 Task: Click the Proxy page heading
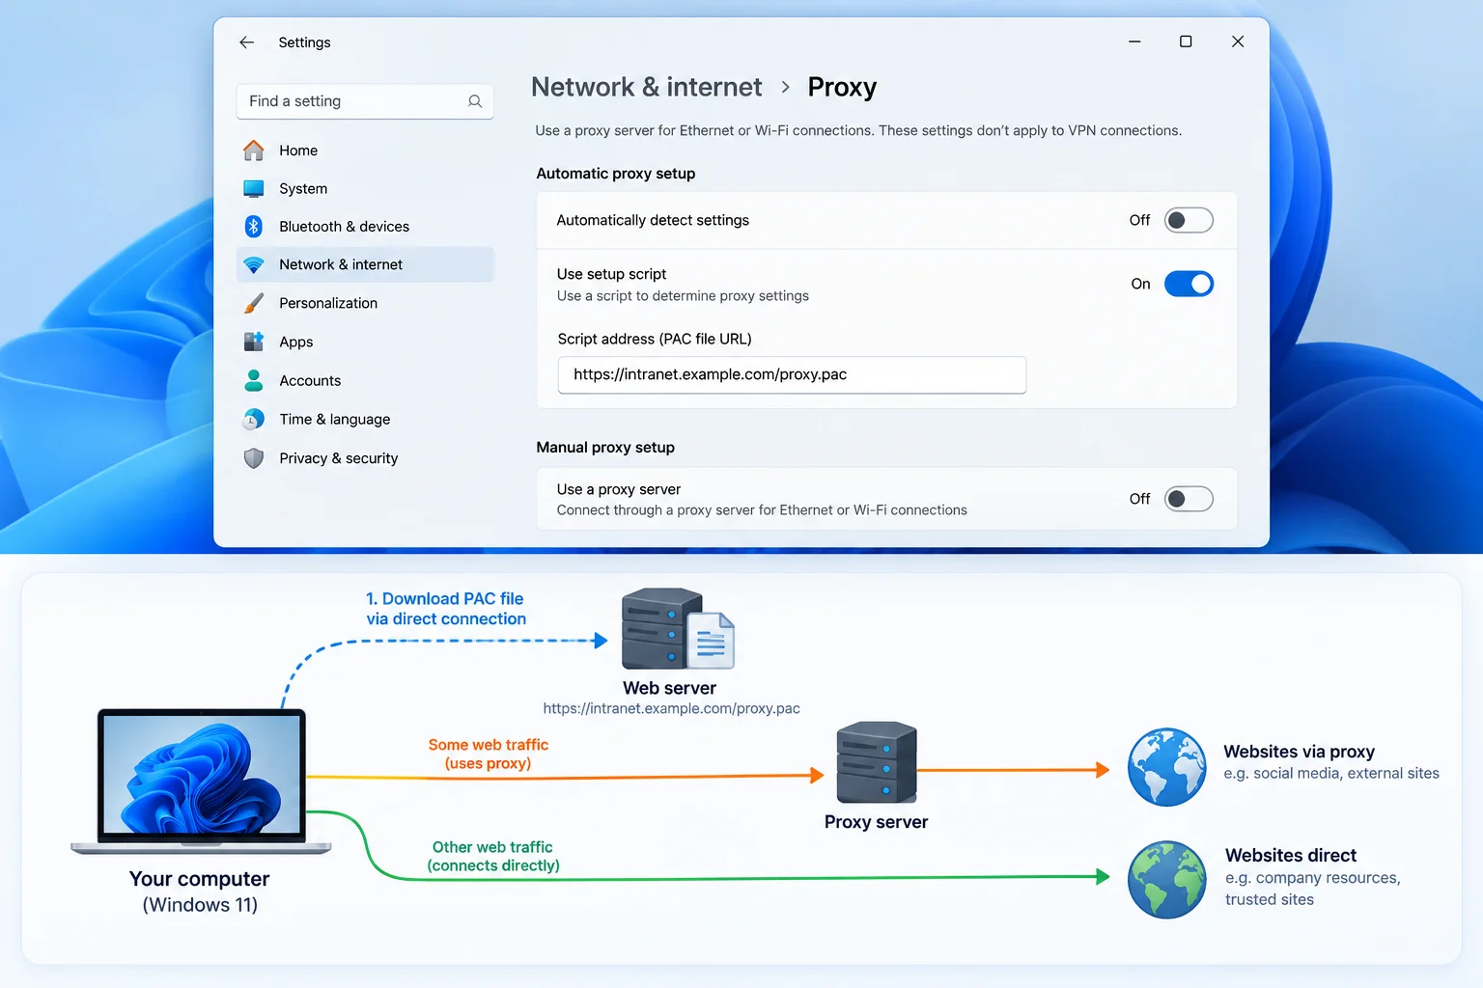tap(842, 87)
